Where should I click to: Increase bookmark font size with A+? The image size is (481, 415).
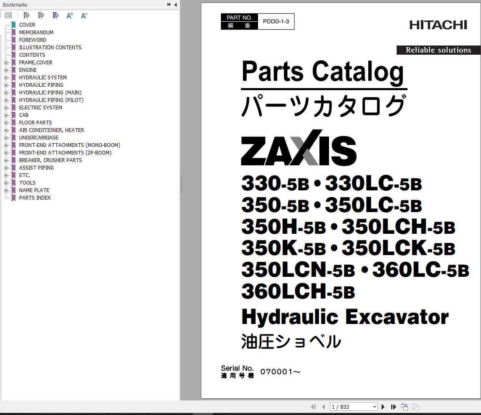click(x=70, y=15)
